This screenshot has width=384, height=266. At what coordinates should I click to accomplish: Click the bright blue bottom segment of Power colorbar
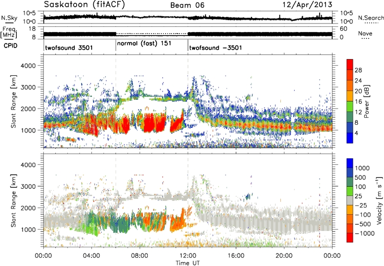click(x=350, y=138)
